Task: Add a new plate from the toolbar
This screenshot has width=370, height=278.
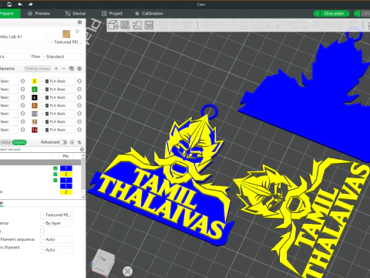Action: coord(125,25)
